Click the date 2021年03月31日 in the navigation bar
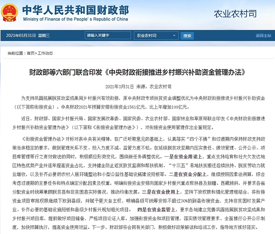The width and height of the screenshot is (275, 234). tap(20, 35)
